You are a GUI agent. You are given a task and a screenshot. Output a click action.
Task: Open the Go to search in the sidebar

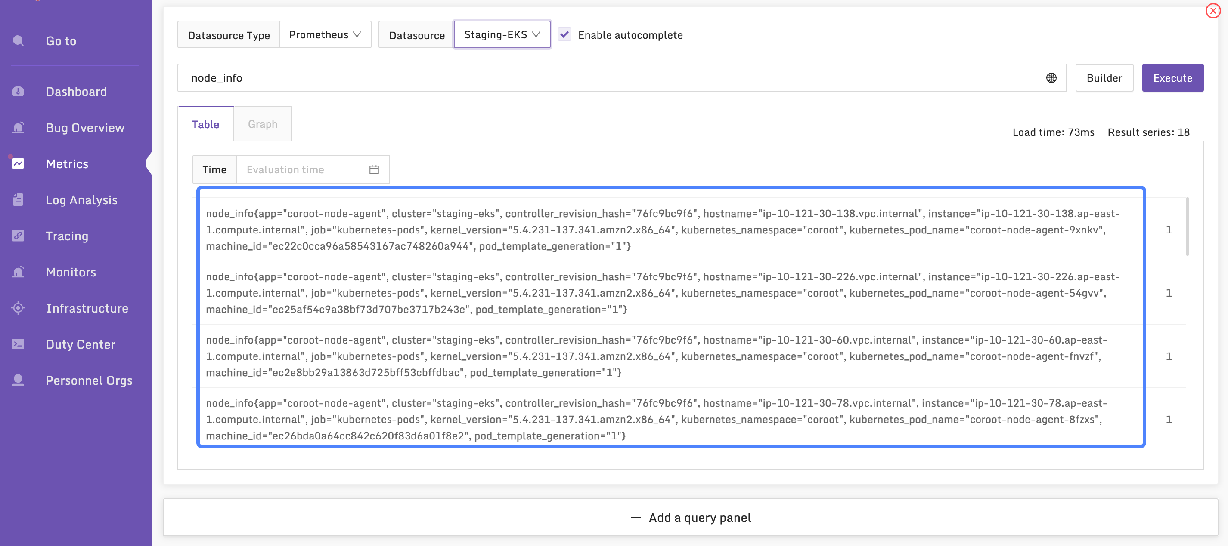61,41
